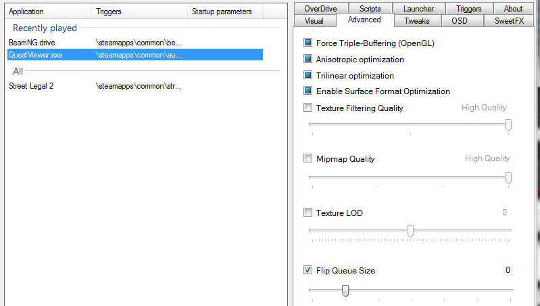Toggle Enable Surface Format Optimization checkbox
The width and height of the screenshot is (540, 306).
(308, 91)
